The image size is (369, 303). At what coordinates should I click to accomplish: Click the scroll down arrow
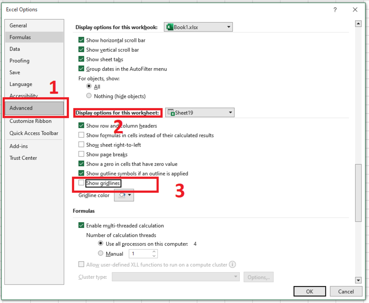point(358,280)
